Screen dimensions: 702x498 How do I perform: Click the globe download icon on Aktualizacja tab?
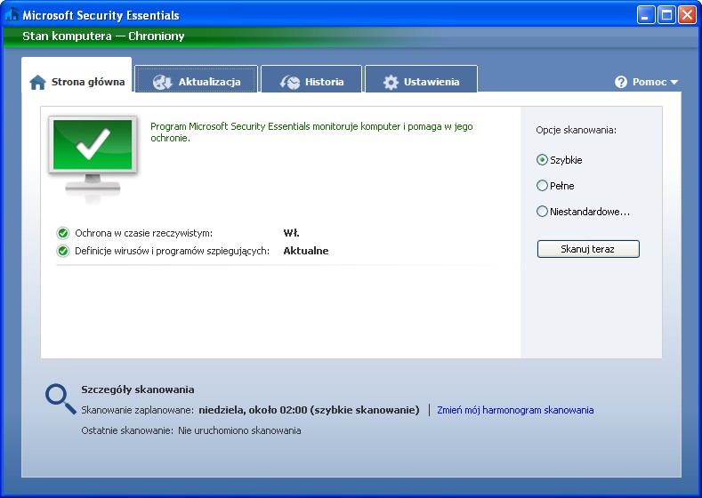click(x=162, y=83)
